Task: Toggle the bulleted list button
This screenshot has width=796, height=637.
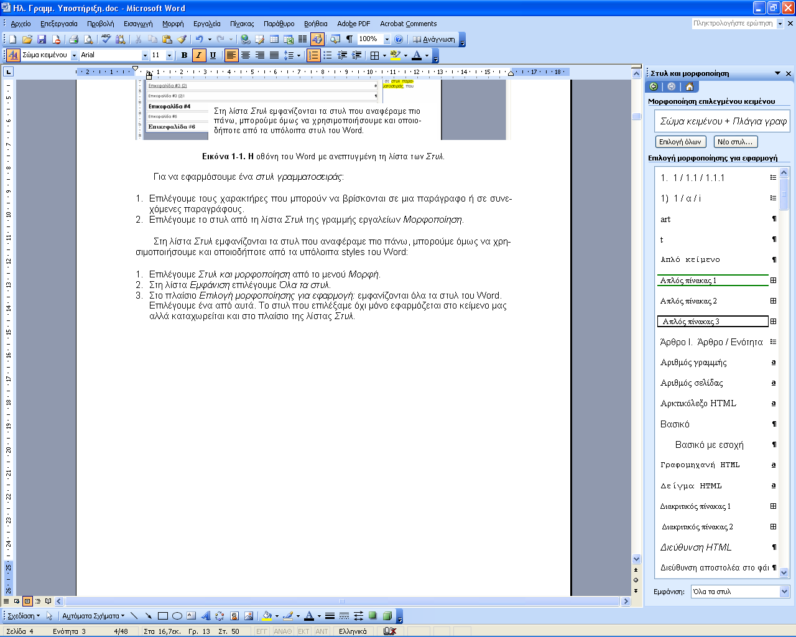Action: click(x=328, y=55)
